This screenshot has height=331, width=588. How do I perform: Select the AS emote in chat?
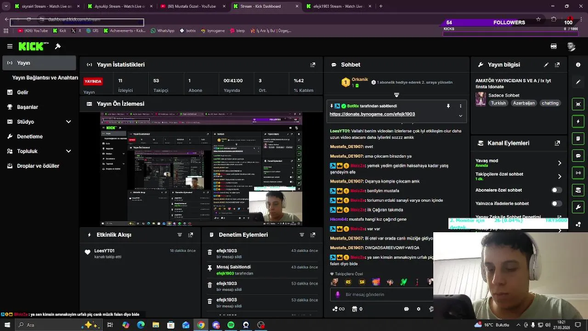[x=348, y=282]
